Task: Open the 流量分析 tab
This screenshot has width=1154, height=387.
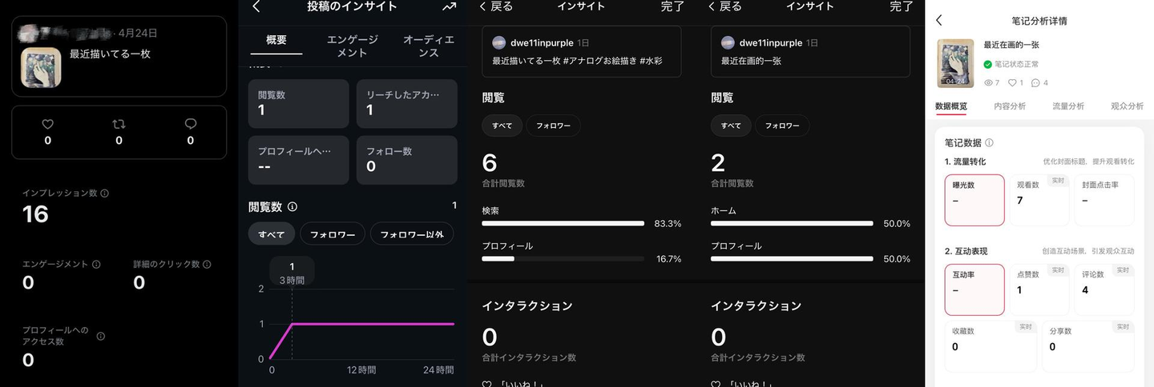Action: click(1068, 106)
